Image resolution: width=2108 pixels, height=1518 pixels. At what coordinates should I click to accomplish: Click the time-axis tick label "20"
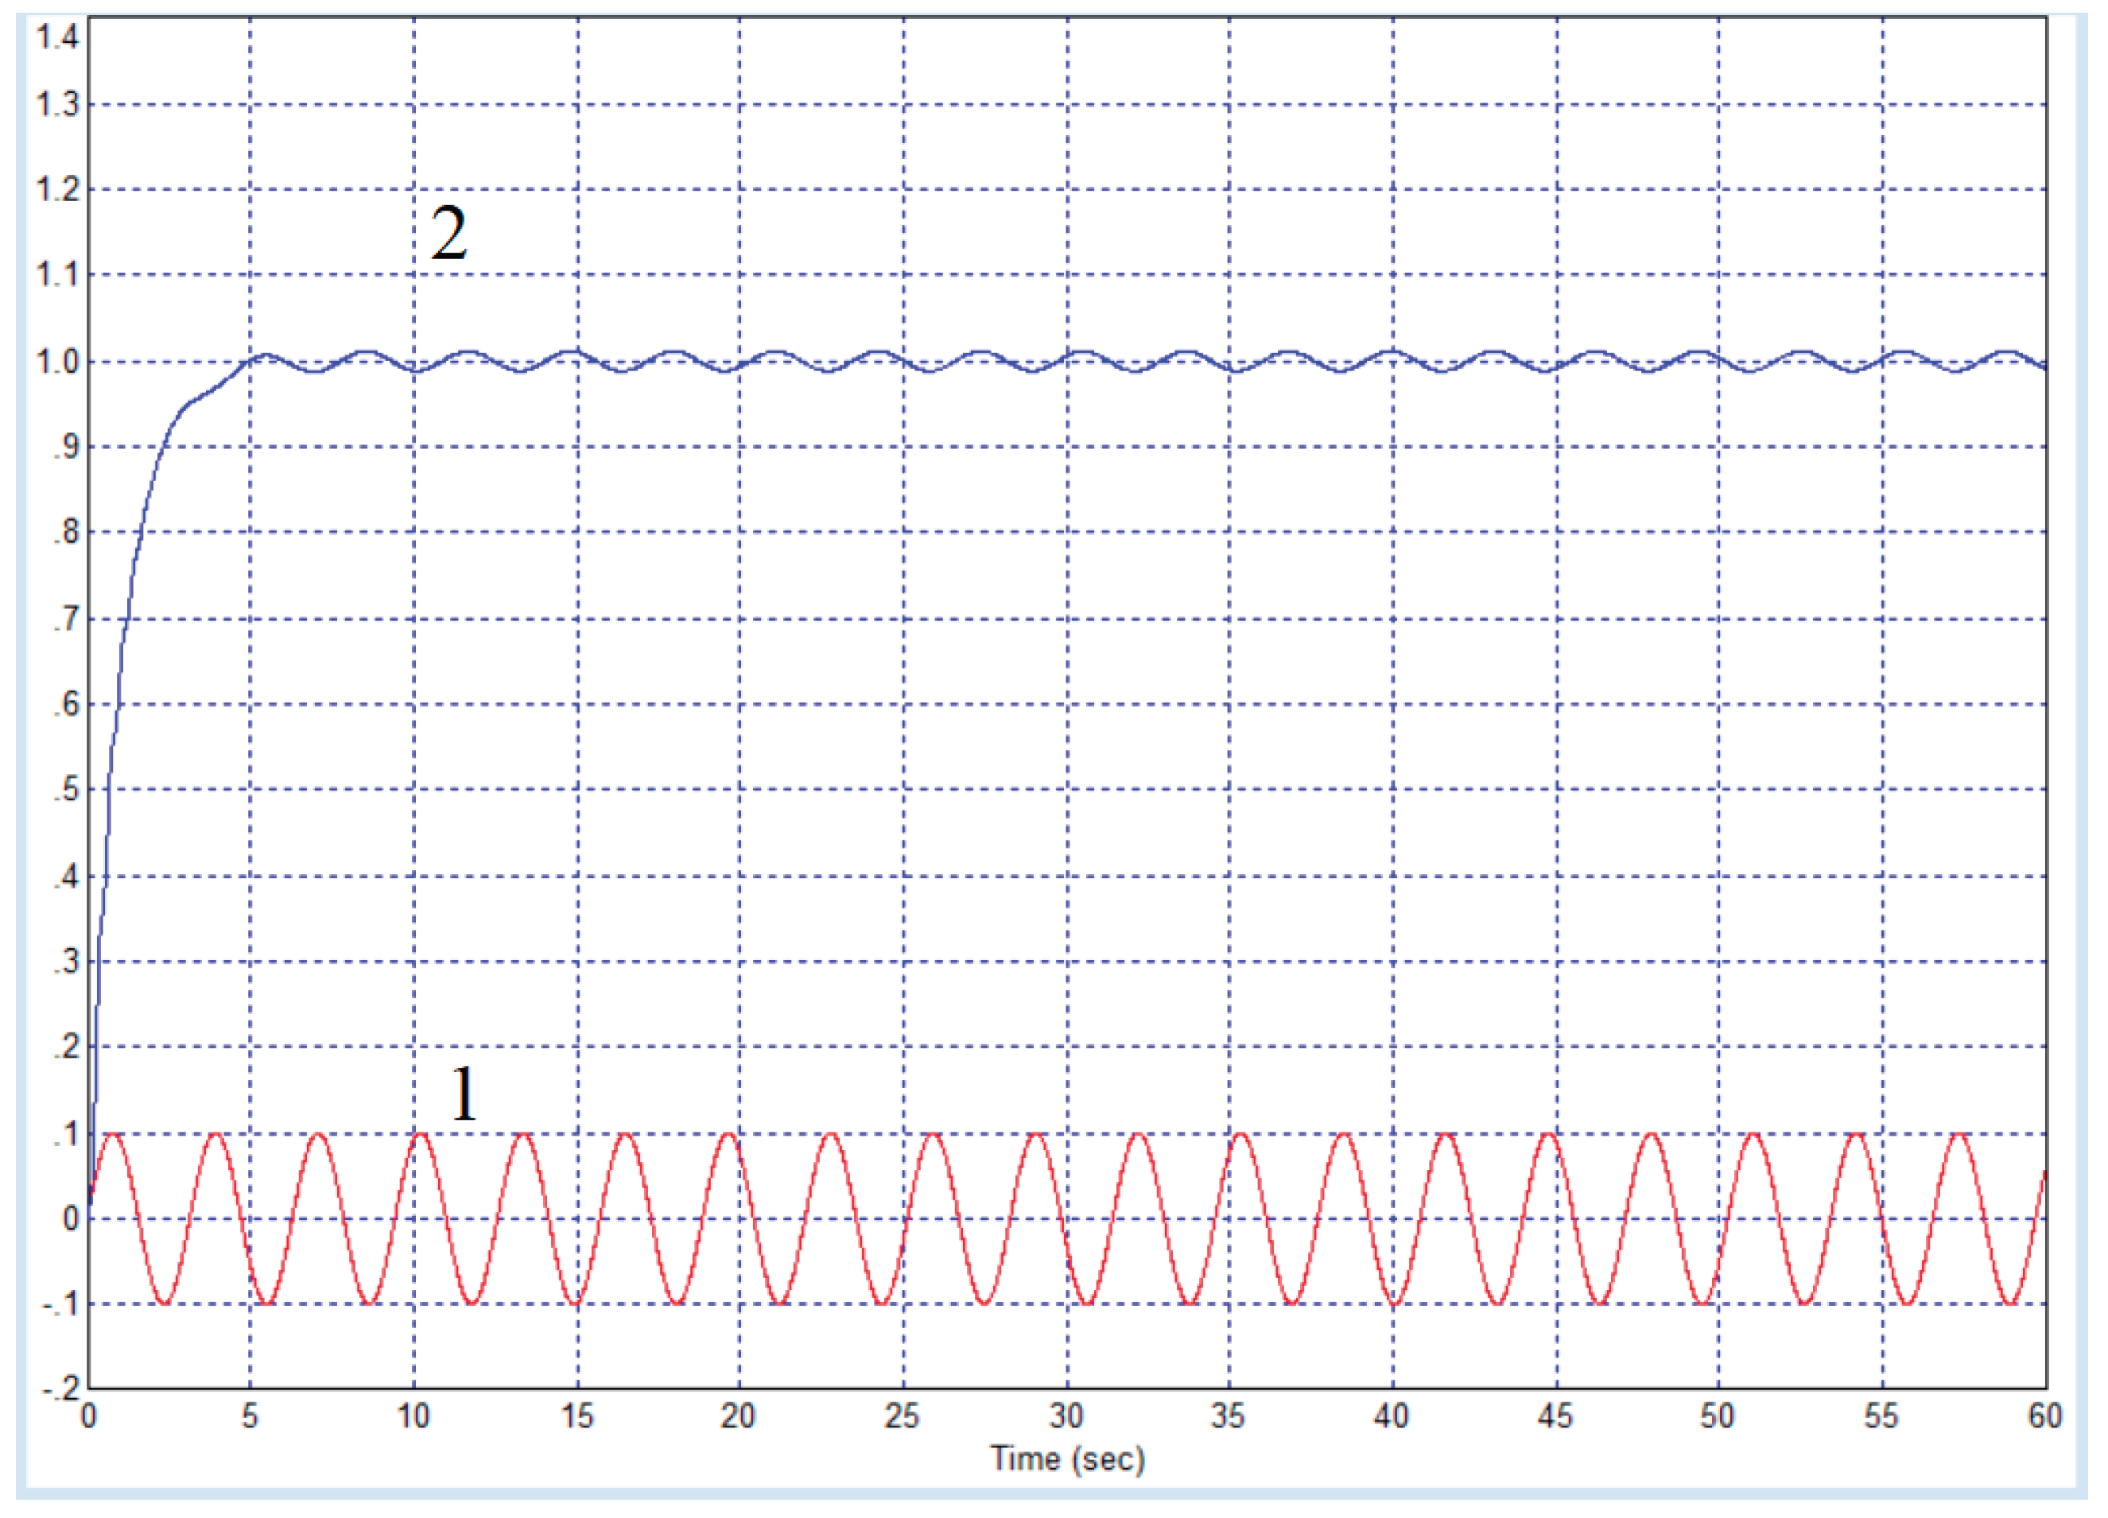pos(739,1417)
